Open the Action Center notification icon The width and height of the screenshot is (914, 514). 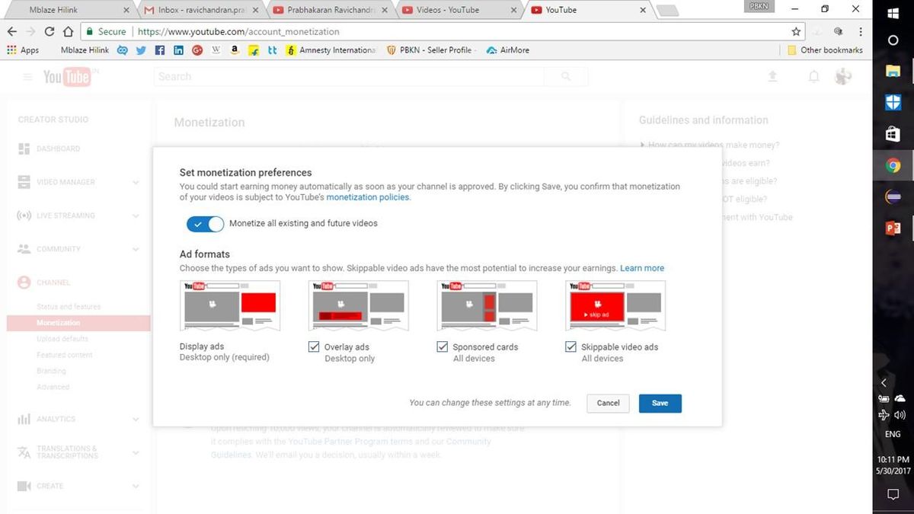(x=893, y=495)
